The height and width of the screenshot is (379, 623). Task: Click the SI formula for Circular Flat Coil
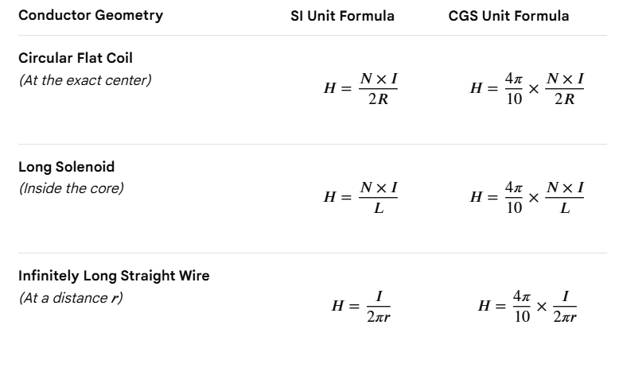360,88
